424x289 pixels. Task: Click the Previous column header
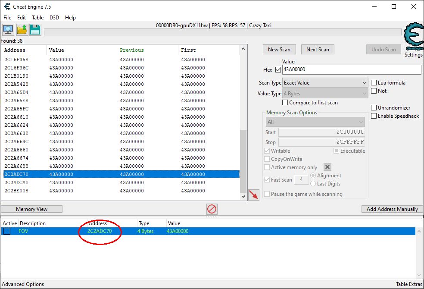(x=147, y=50)
